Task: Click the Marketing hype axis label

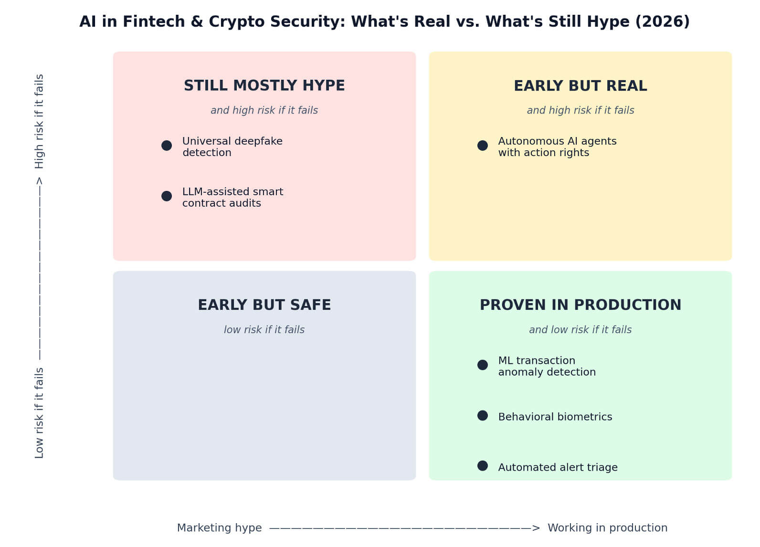Action: tap(220, 528)
